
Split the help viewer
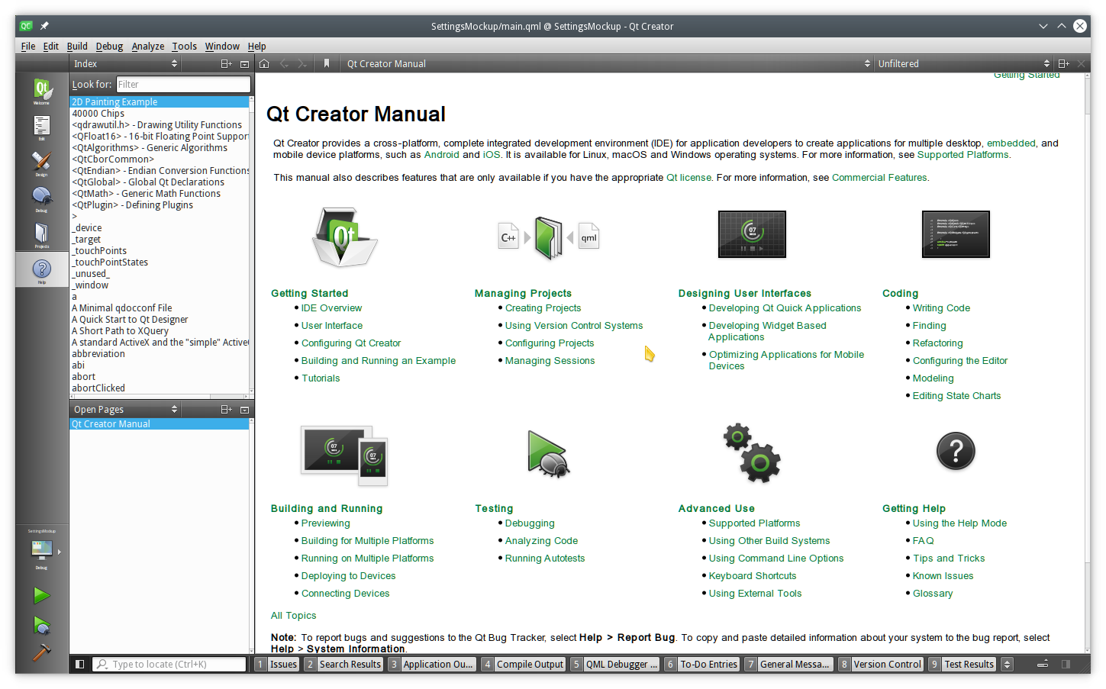click(1063, 64)
